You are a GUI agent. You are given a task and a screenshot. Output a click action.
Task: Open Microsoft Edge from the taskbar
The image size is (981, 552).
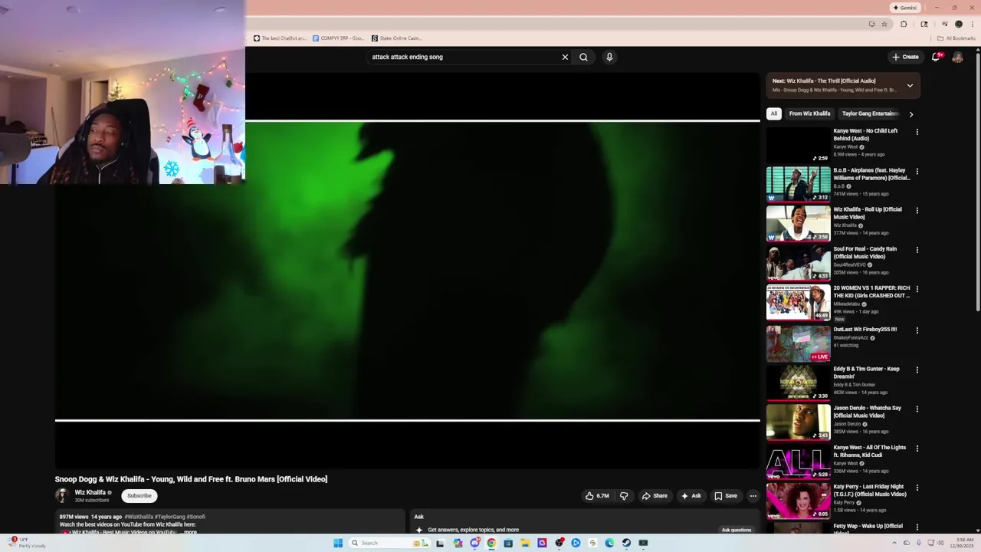click(609, 543)
